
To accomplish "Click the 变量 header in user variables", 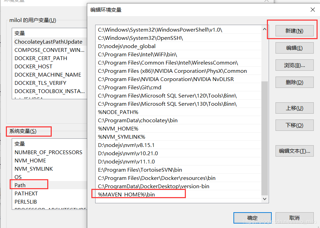I will (x=20, y=33).
